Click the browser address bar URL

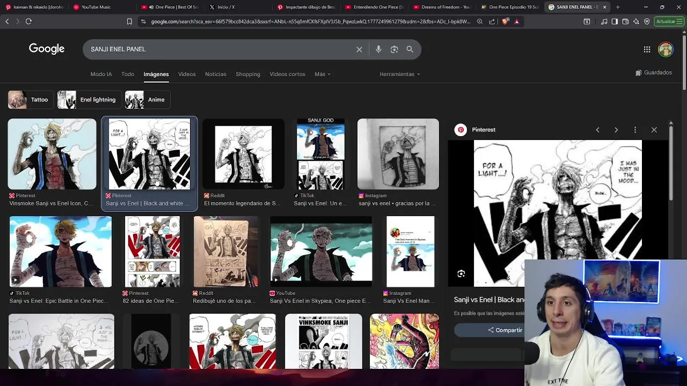click(310, 21)
